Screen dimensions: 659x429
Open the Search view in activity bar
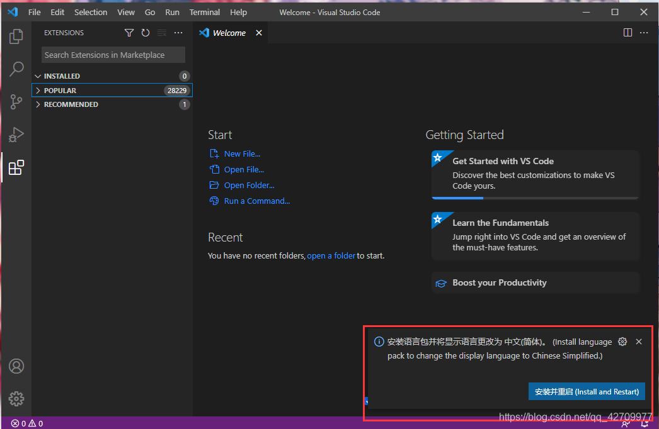tap(16, 69)
